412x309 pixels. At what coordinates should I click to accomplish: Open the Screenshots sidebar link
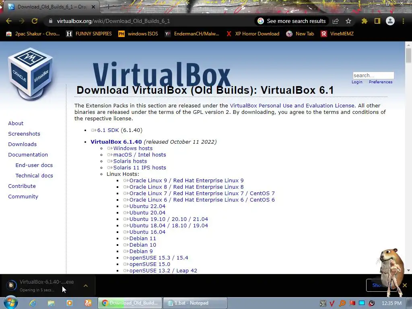point(24,134)
